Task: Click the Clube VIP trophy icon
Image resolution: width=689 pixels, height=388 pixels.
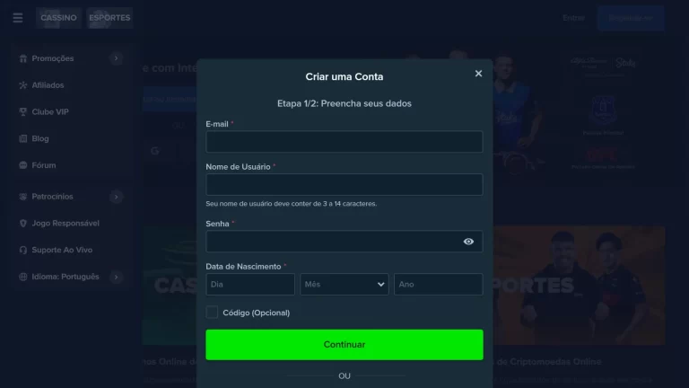Action: click(22, 111)
